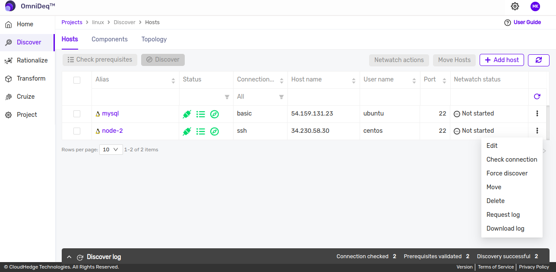Click the connection plug icon for node-2
The height and width of the screenshot is (272, 556).
[187, 131]
